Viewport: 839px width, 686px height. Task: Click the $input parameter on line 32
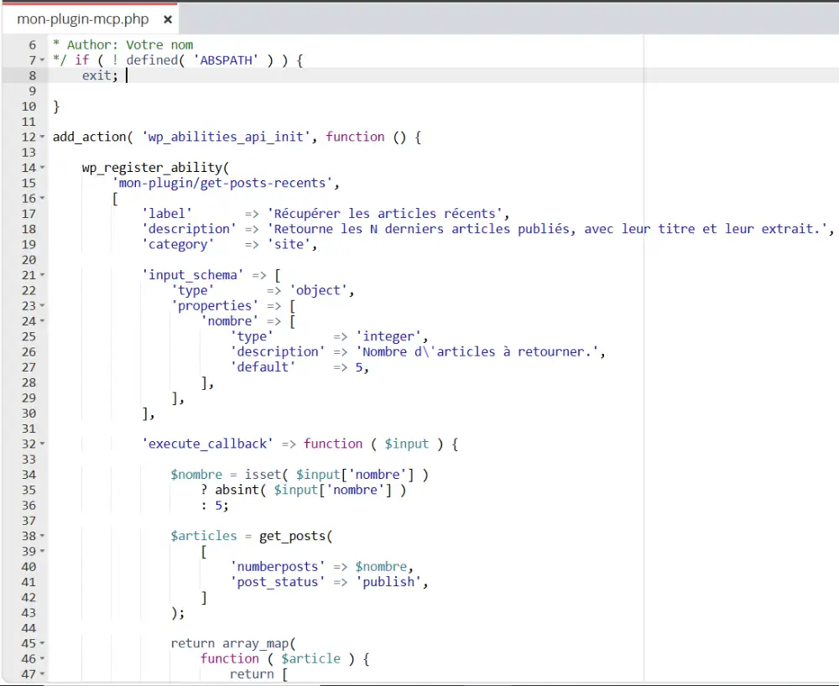(407, 444)
